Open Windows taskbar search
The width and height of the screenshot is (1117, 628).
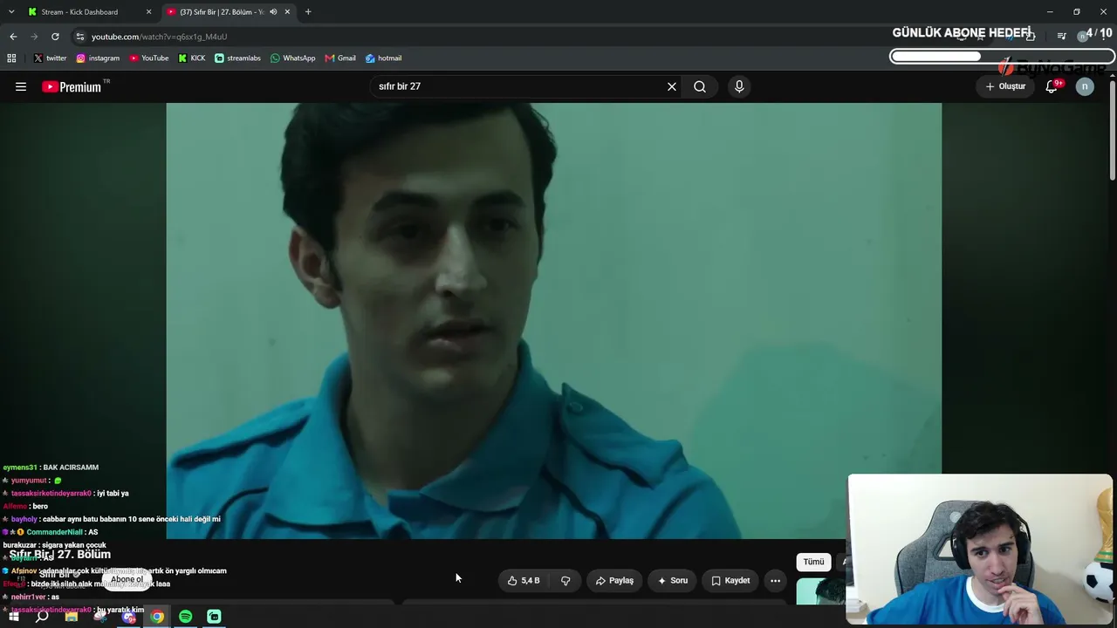click(42, 617)
